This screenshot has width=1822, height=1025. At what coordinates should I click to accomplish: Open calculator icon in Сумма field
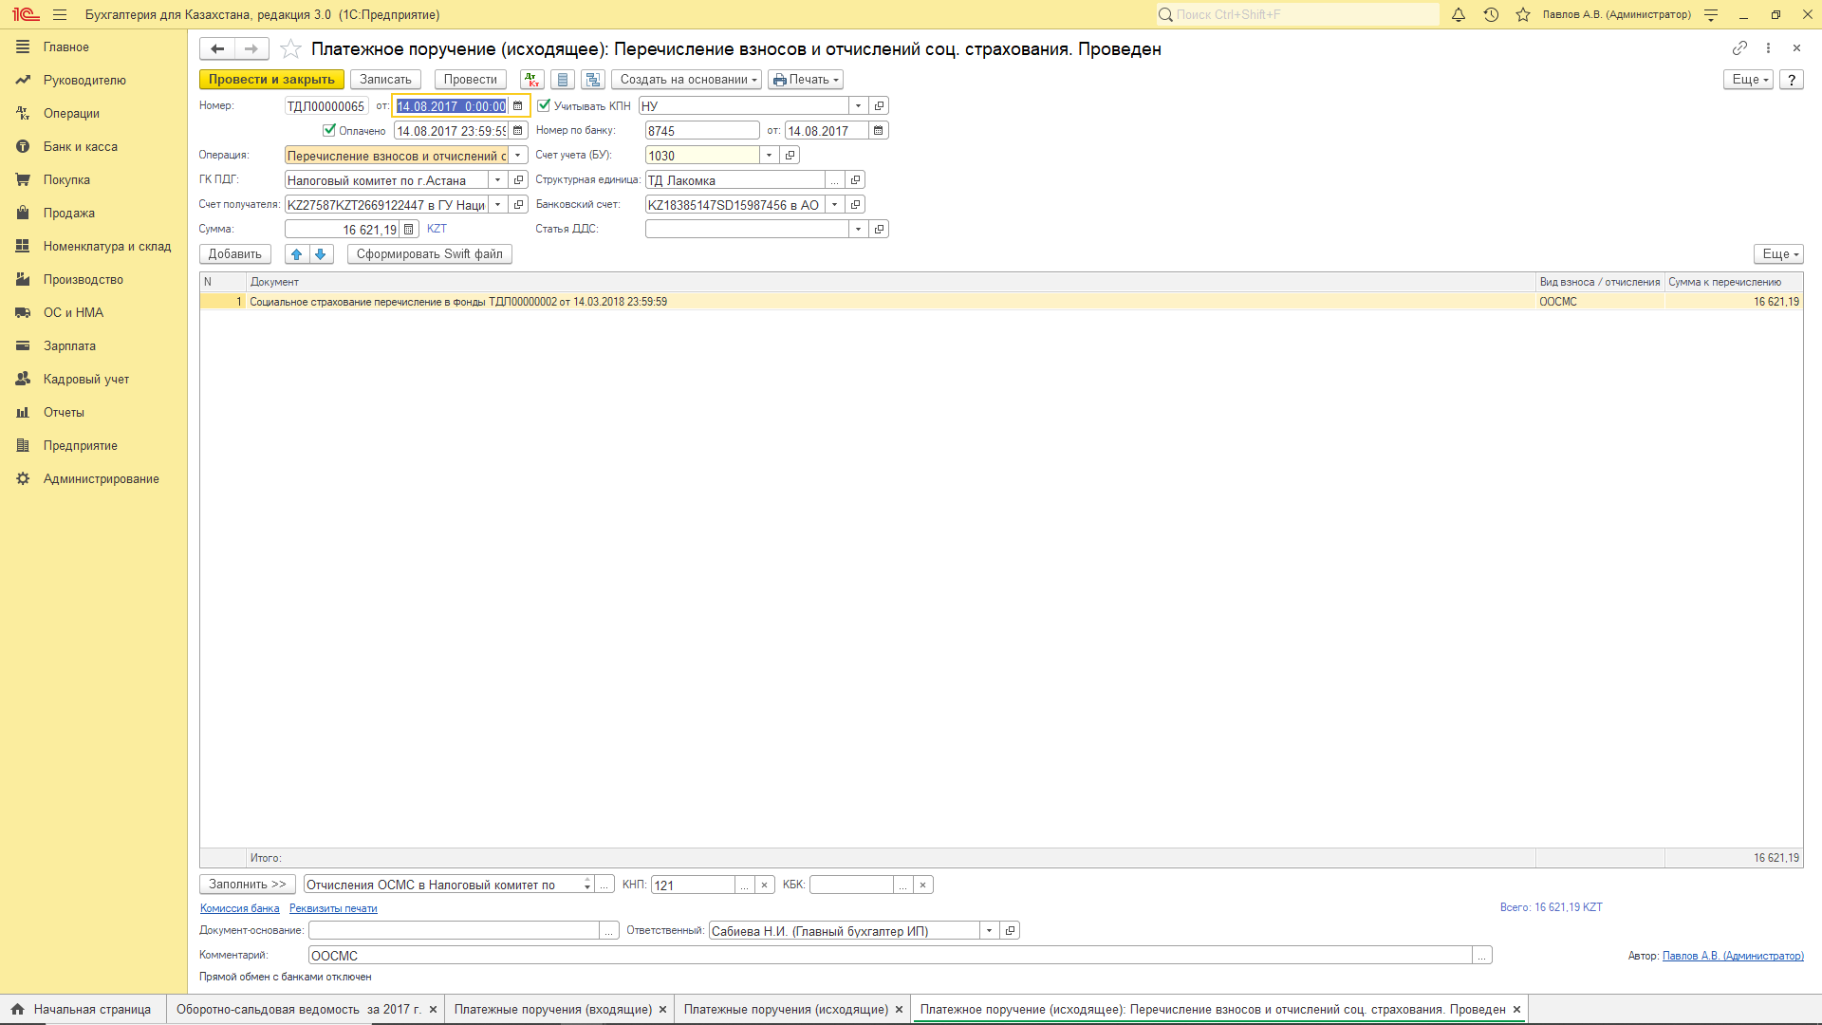(409, 230)
